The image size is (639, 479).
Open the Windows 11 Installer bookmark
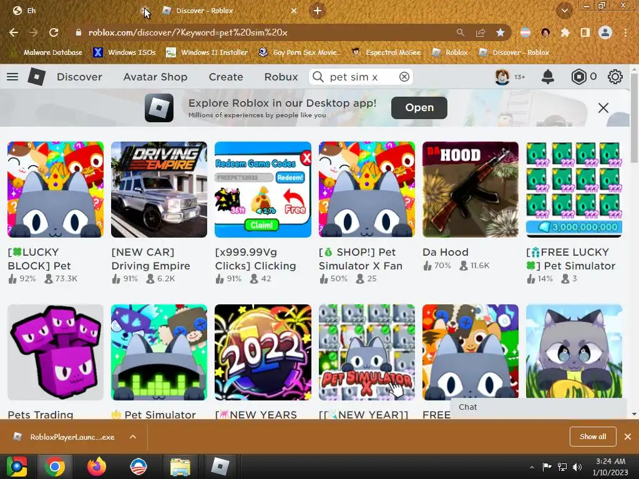pos(207,52)
